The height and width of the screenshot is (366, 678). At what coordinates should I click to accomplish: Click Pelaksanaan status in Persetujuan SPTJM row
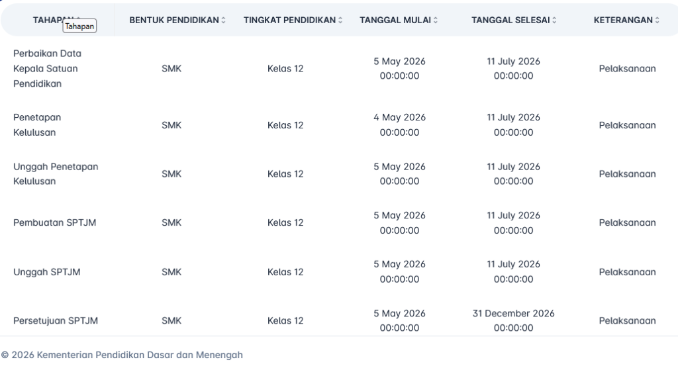[627, 321]
